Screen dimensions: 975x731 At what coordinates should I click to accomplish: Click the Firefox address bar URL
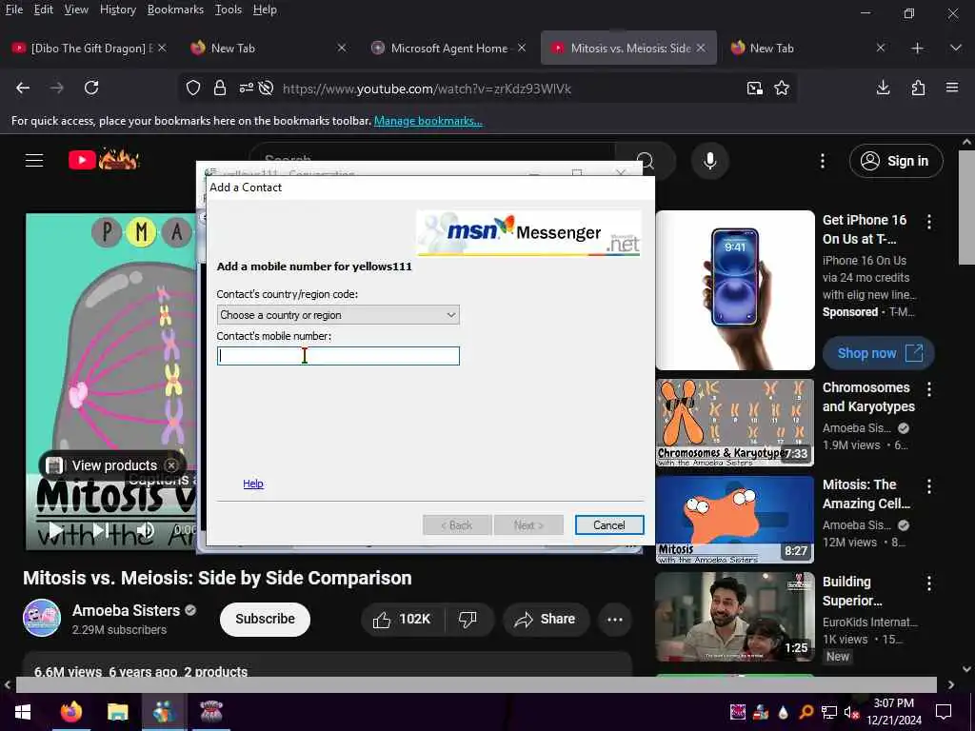[x=427, y=89]
